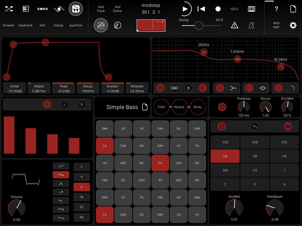This screenshot has width=302, height=226.
Task: Toggle the reverb power button
Action: pos(222,107)
